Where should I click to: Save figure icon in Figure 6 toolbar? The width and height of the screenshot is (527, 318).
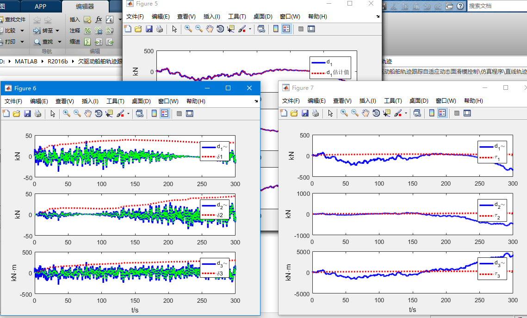tap(27, 113)
